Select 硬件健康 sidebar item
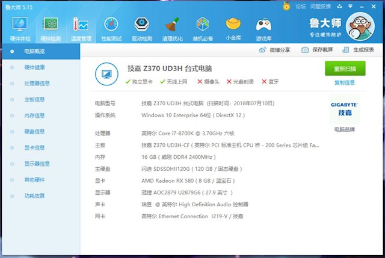The width and height of the screenshot is (385, 258). tap(41, 67)
